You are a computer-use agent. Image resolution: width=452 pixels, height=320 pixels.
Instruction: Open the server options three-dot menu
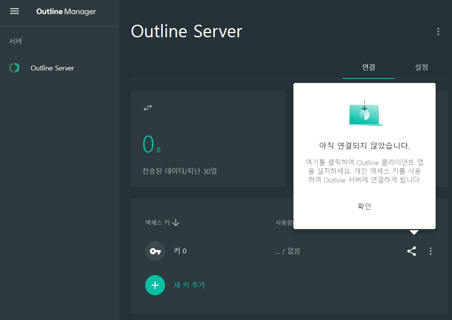pos(438,32)
